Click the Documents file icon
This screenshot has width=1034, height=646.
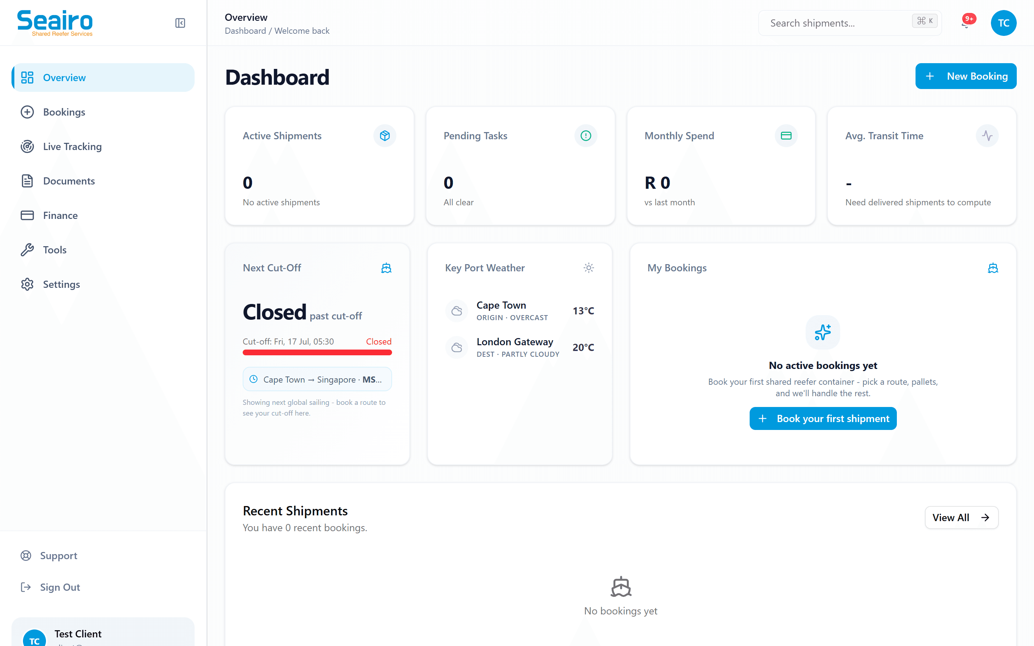coord(27,181)
